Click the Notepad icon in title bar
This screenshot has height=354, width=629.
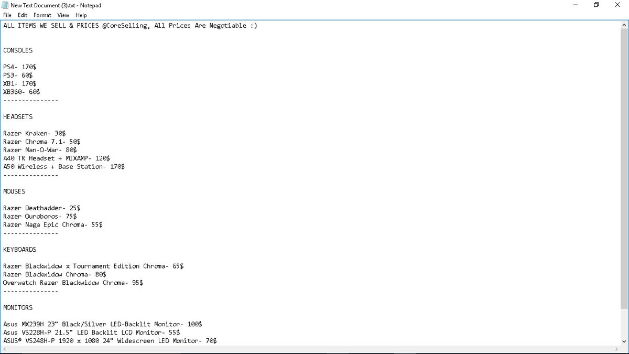(5, 5)
